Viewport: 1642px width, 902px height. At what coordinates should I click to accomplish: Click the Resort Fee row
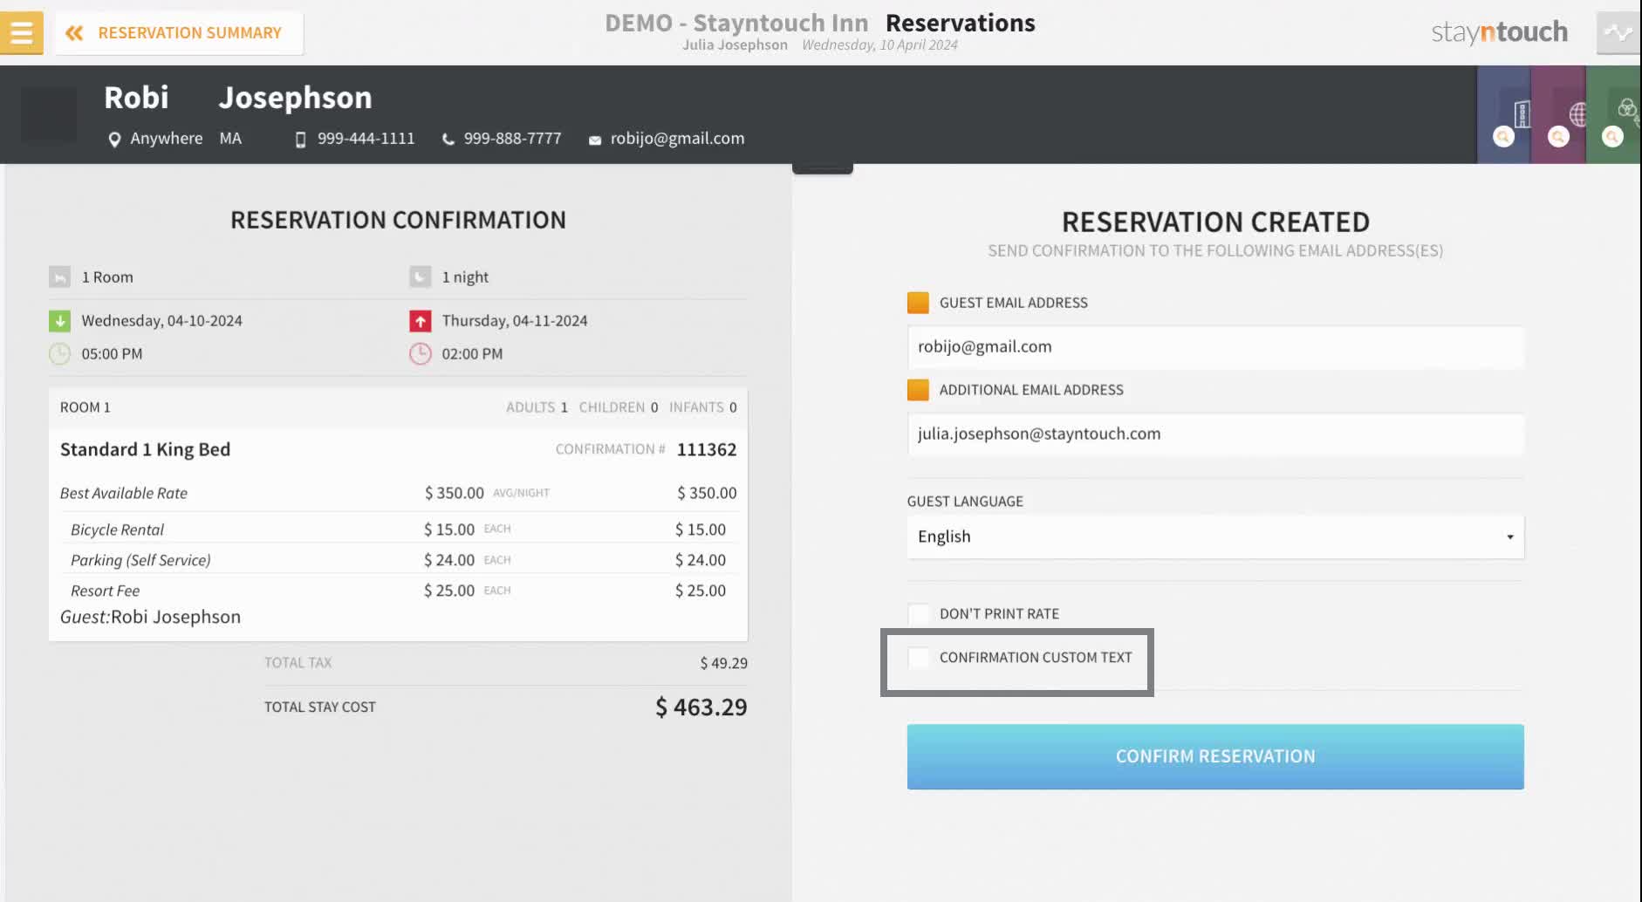pyautogui.click(x=398, y=591)
